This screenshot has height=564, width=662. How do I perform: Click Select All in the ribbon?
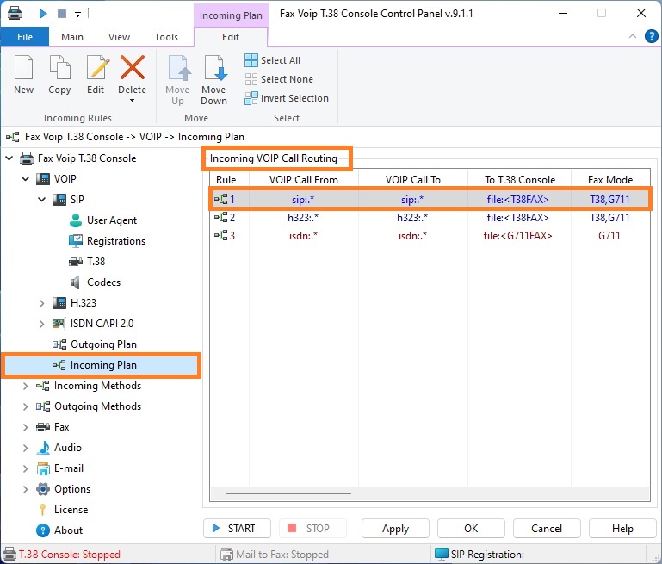[x=272, y=60]
